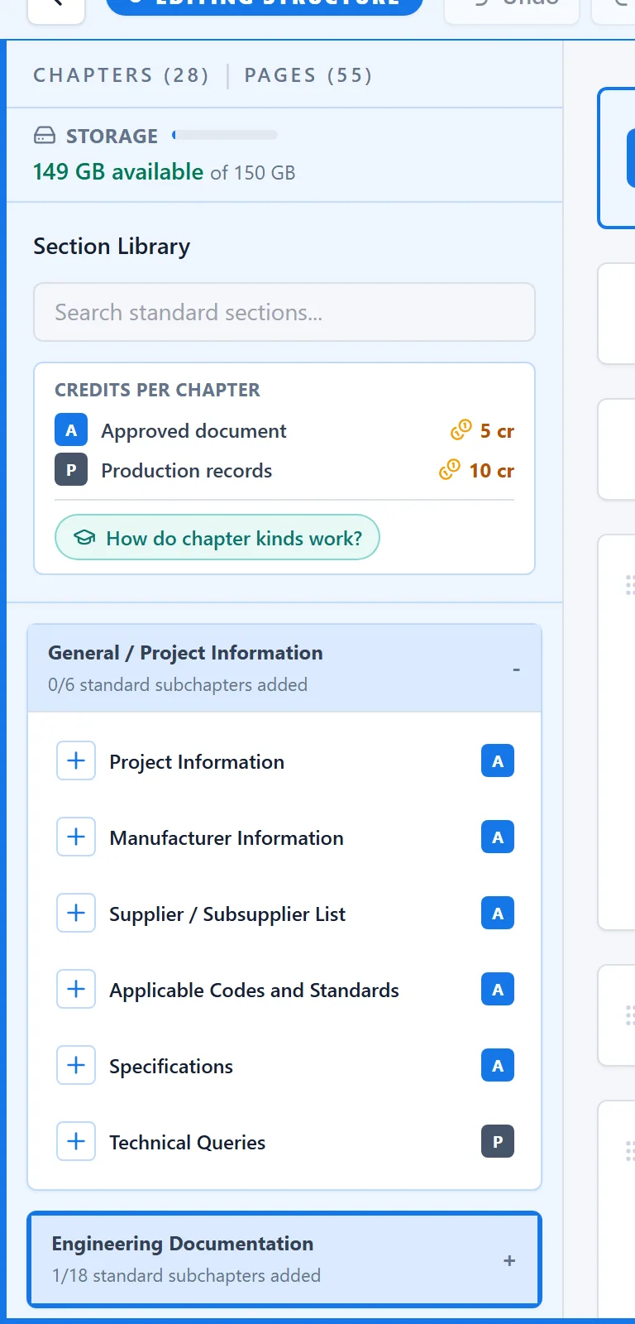The image size is (635, 1324).
Task: Open the Pages (55) tab
Action: (x=308, y=75)
